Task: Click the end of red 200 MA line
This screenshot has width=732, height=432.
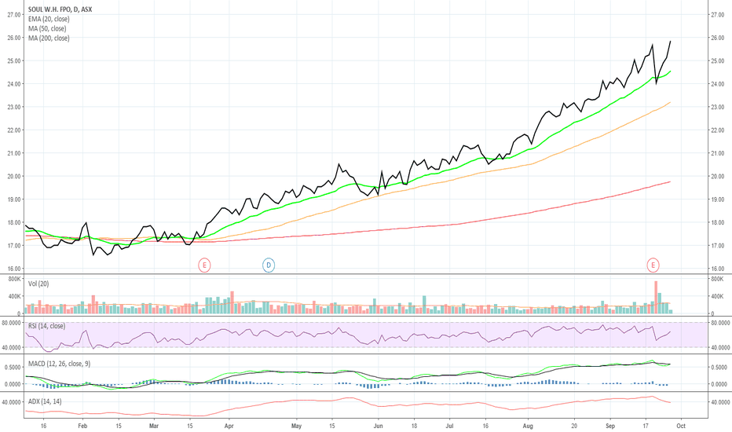Action: (671, 181)
